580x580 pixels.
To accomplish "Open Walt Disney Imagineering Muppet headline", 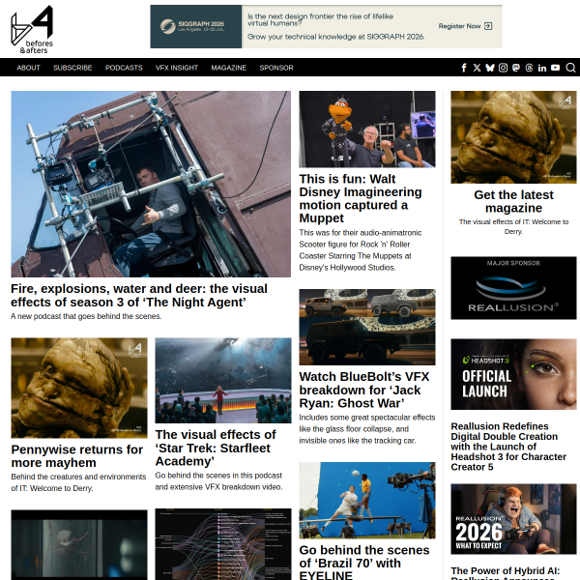I will coord(361,198).
